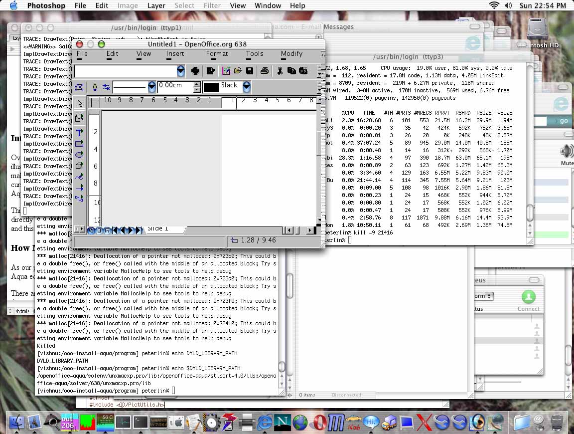
Task: Go to the first slide tab arrow
Action: coord(115,230)
